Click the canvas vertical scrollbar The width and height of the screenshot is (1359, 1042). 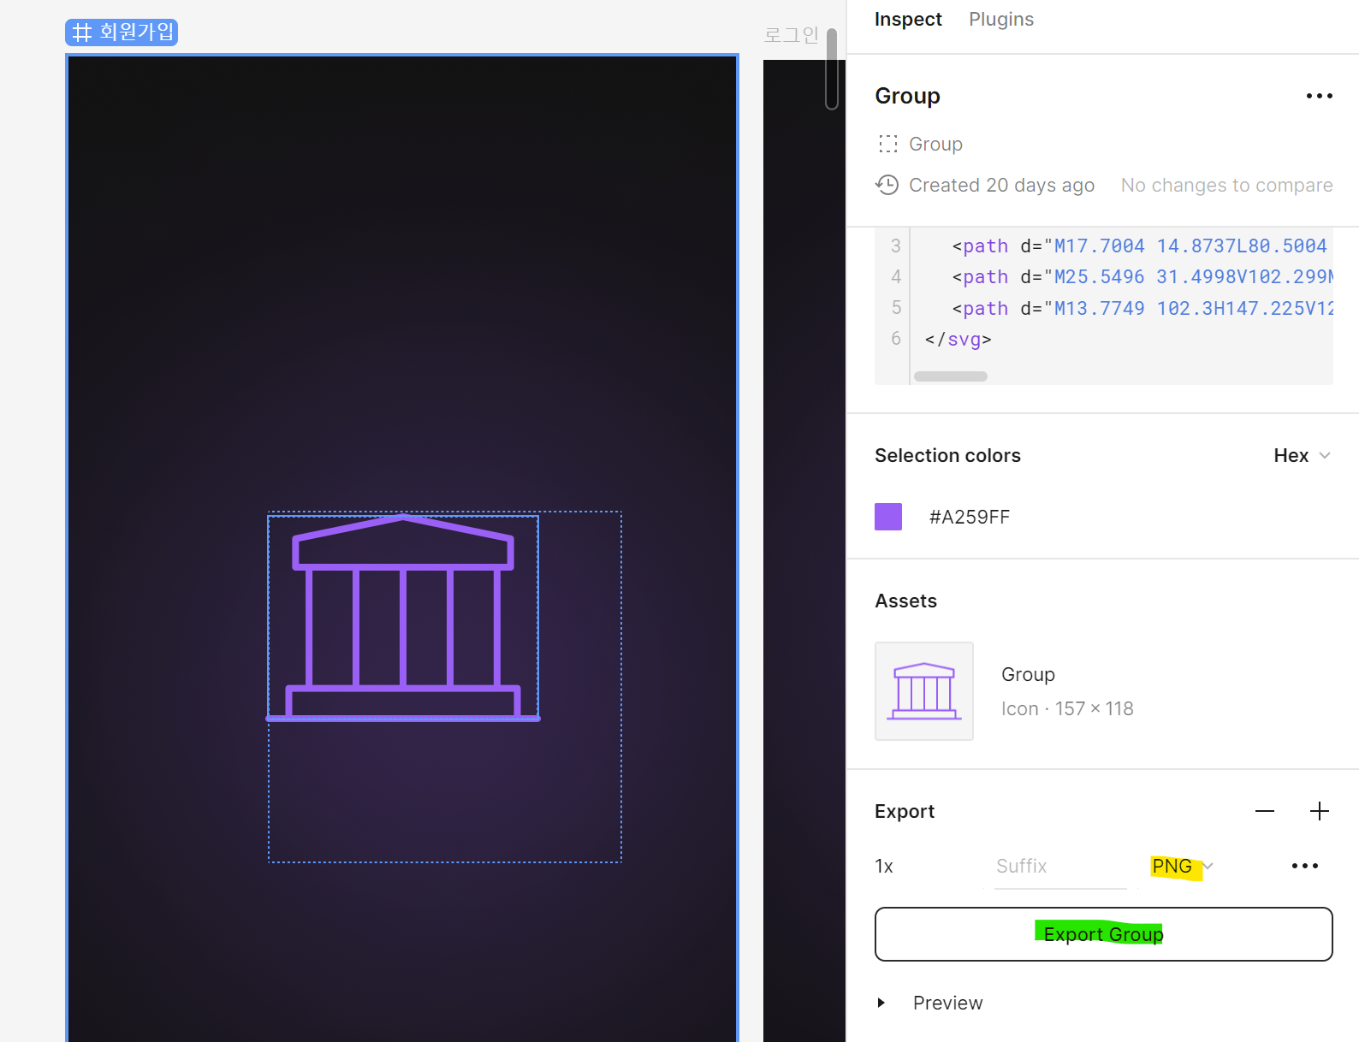point(832,69)
